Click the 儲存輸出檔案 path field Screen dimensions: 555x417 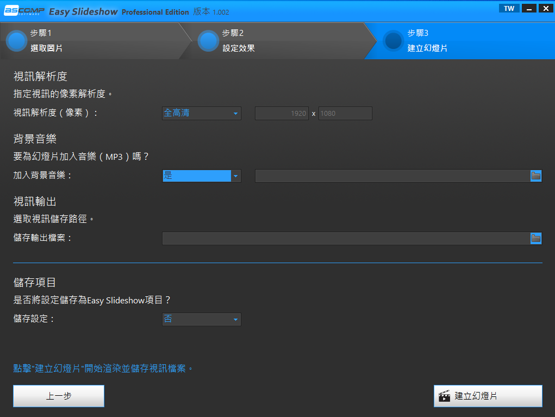coord(346,239)
